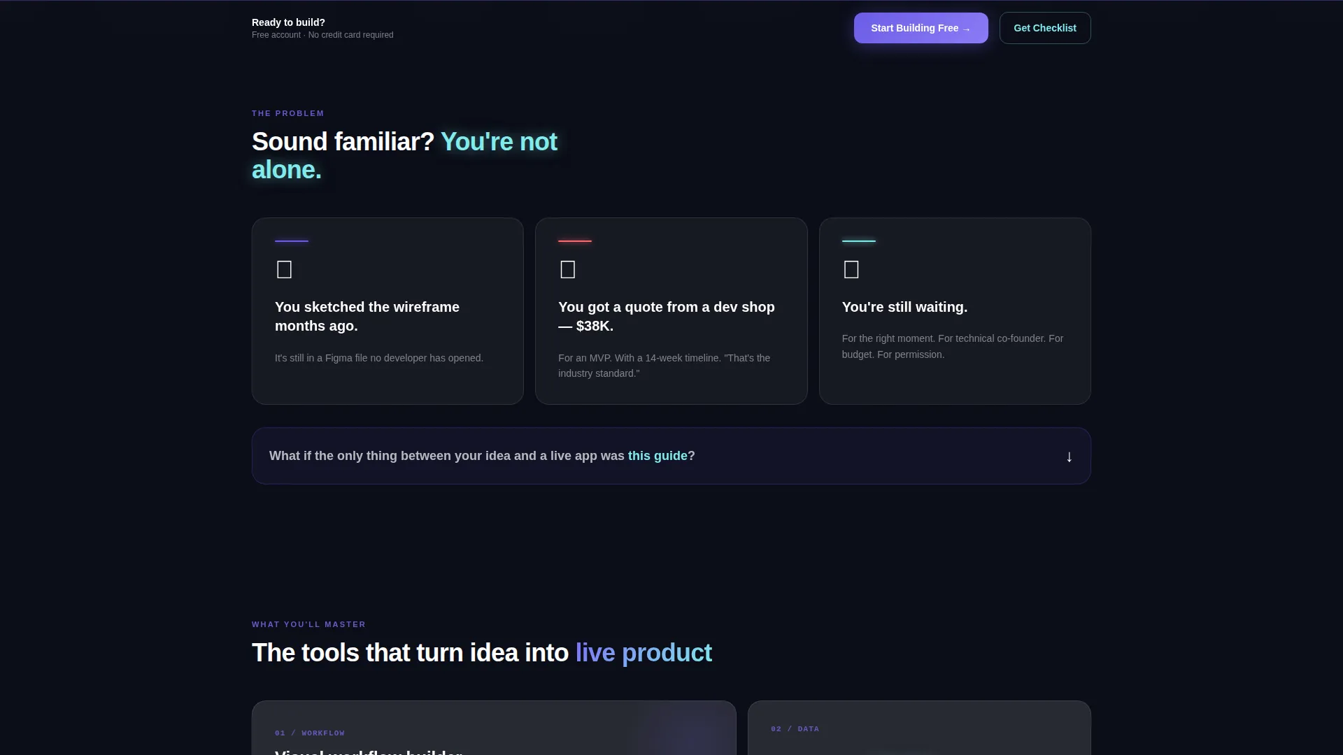The width and height of the screenshot is (1343, 755).
Task: Select the 'You're still waiting.' heading
Action: tap(904, 307)
